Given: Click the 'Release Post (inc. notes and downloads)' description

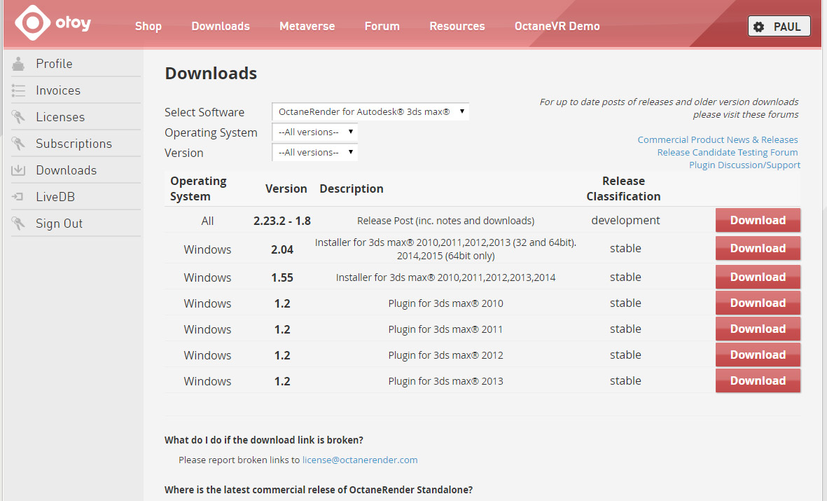Looking at the screenshot, I should point(445,221).
